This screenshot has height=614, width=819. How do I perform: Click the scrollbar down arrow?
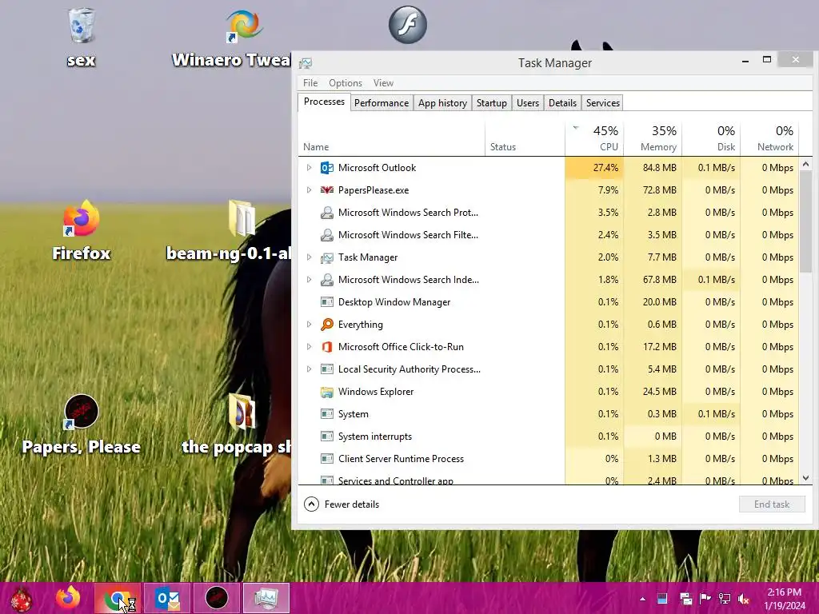805,478
